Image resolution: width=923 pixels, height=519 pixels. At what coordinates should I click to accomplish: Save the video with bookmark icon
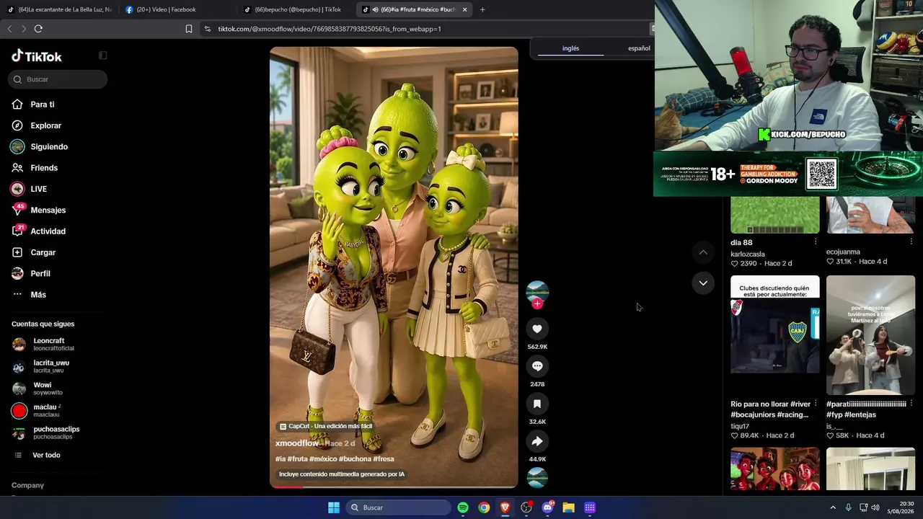point(537,404)
